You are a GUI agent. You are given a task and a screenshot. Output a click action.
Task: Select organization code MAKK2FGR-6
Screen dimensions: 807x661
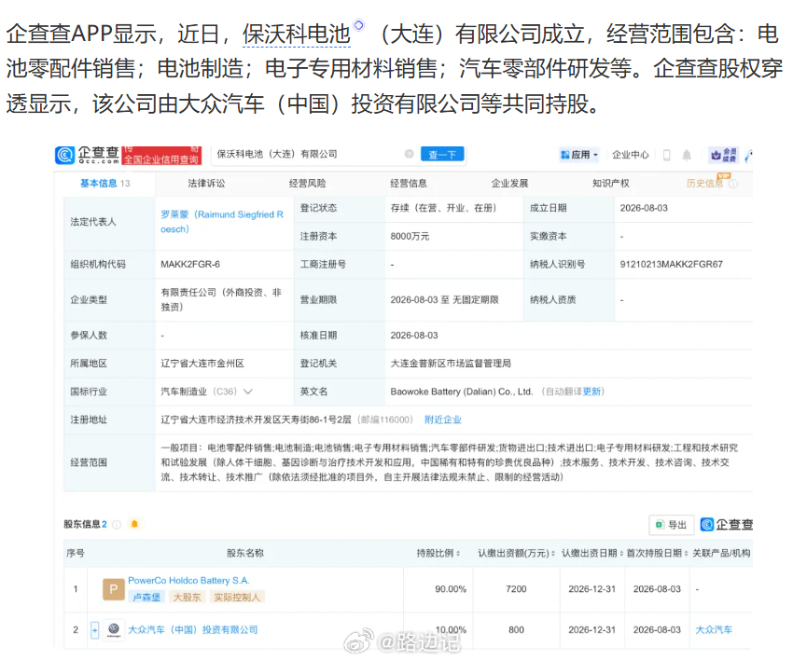pyautogui.click(x=190, y=265)
